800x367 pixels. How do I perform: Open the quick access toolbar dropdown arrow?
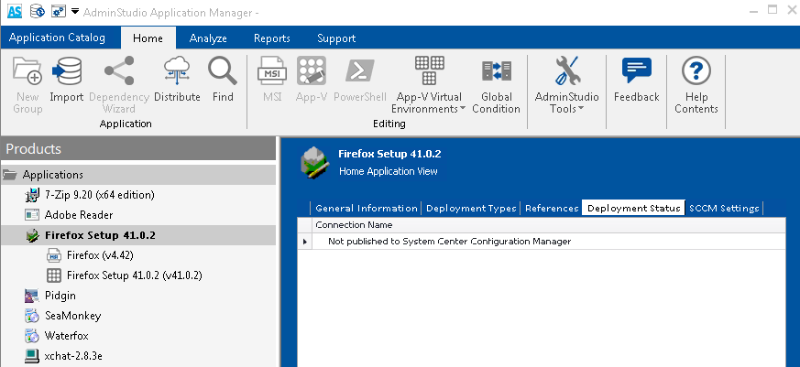[75, 12]
